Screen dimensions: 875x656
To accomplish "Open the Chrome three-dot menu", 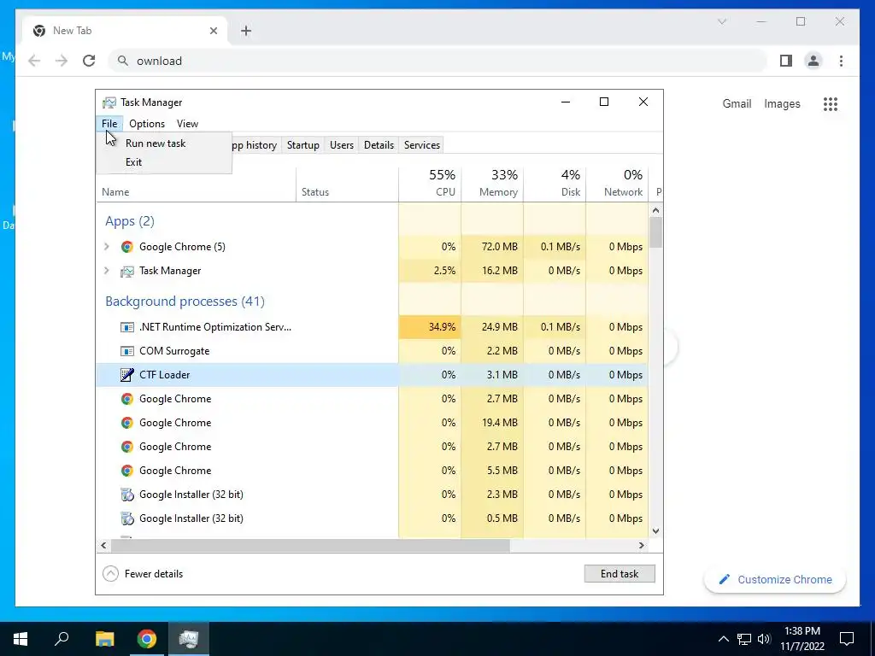I will (841, 61).
